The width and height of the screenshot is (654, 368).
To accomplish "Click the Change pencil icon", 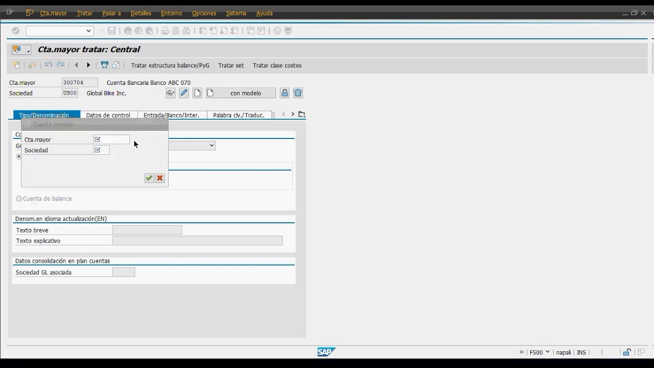I will pyautogui.click(x=184, y=93).
